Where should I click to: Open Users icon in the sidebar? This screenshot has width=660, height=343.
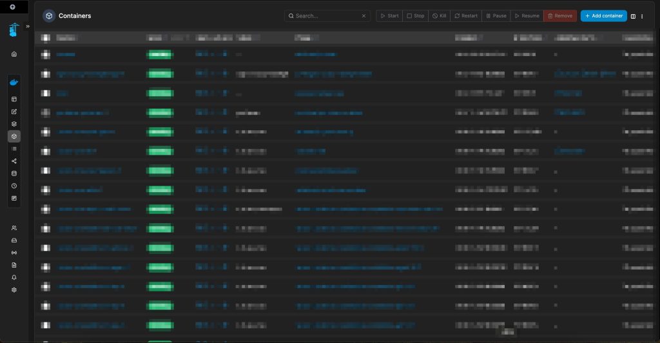(14, 228)
